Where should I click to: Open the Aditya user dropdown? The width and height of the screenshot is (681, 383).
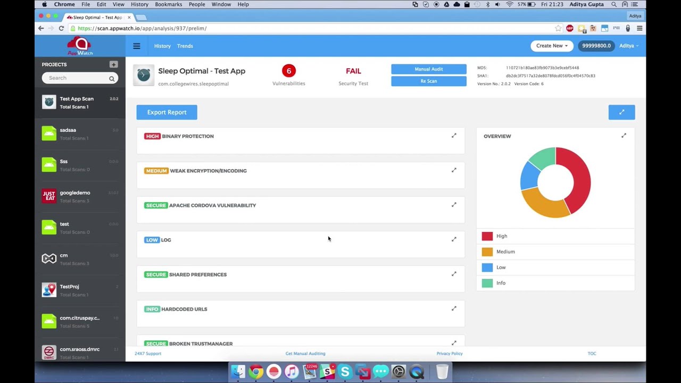click(x=628, y=46)
